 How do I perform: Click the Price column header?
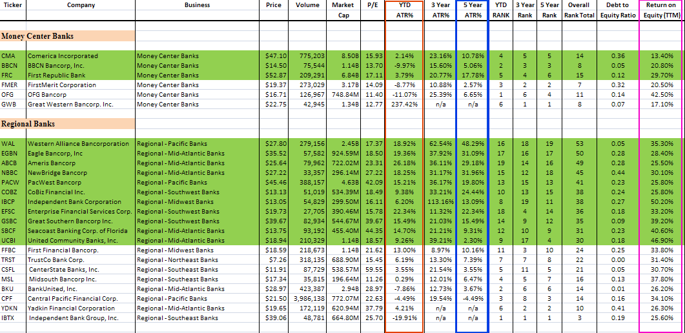pos(274,5)
